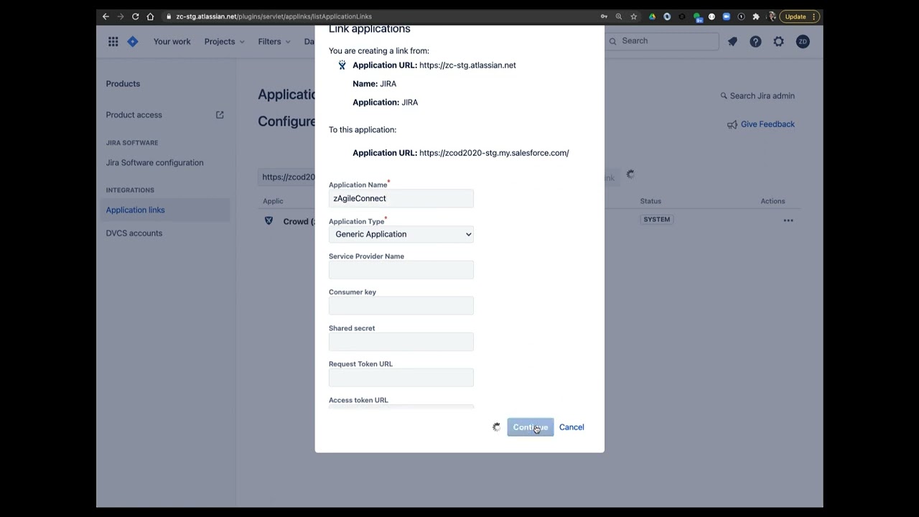The image size is (919, 517).
Task: Open the Jira settings gear icon
Action: (778, 42)
